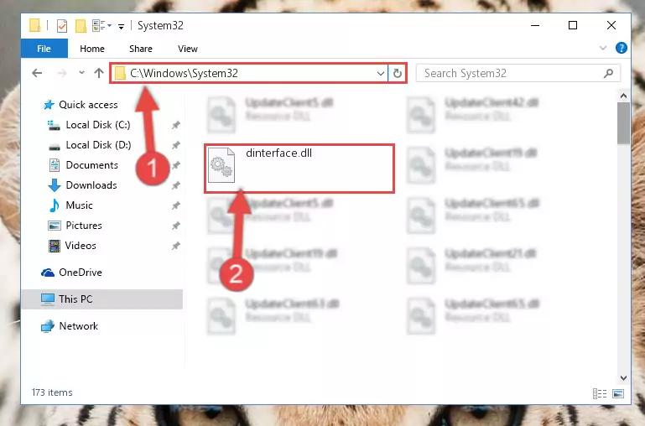This screenshot has height=426, width=645.
Task: Switch to the View ribbon tab
Action: (188, 49)
